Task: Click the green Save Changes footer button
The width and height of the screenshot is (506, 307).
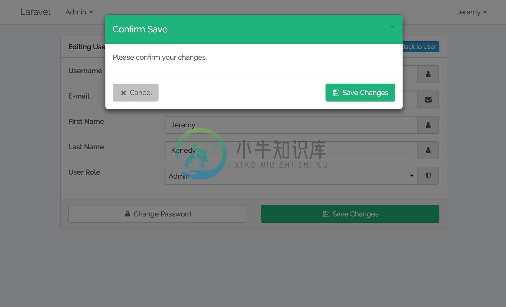Action: pyautogui.click(x=350, y=214)
